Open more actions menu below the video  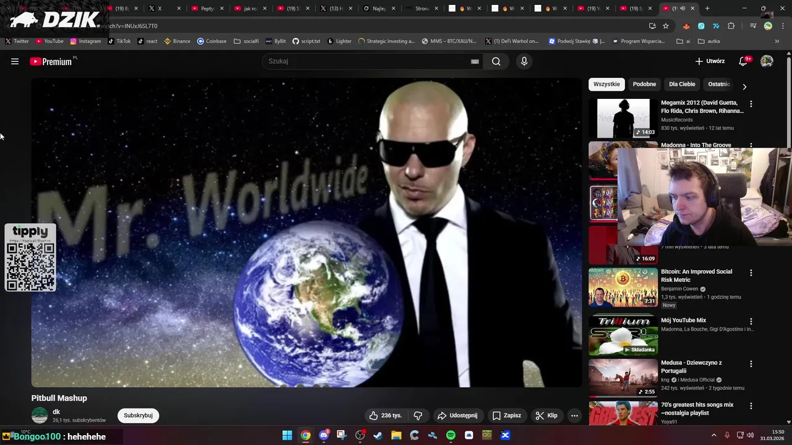tap(574, 415)
